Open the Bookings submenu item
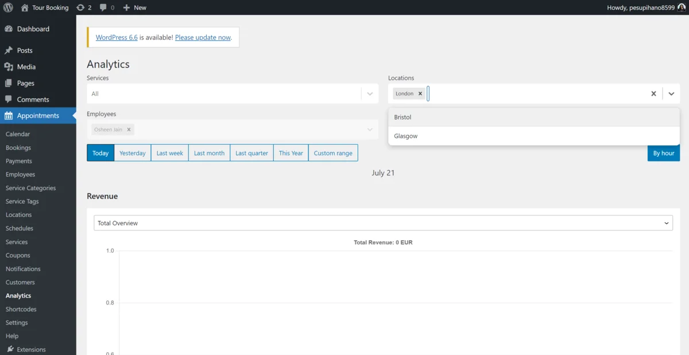The image size is (689, 355). (x=18, y=148)
